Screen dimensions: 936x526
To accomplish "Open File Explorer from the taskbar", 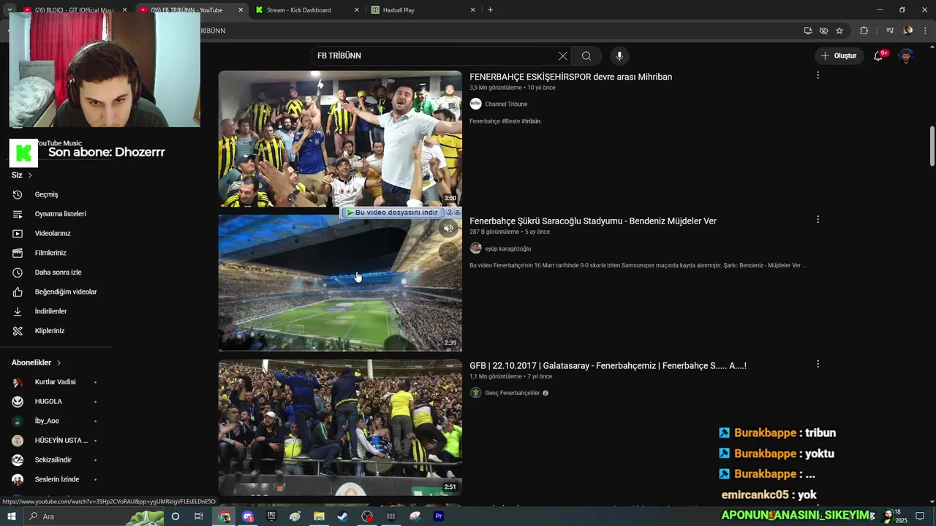I will [319, 516].
